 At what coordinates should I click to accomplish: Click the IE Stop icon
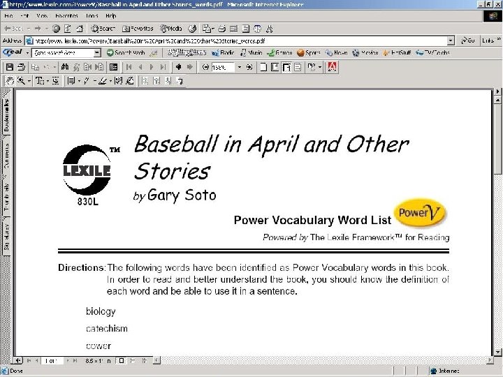coord(56,29)
